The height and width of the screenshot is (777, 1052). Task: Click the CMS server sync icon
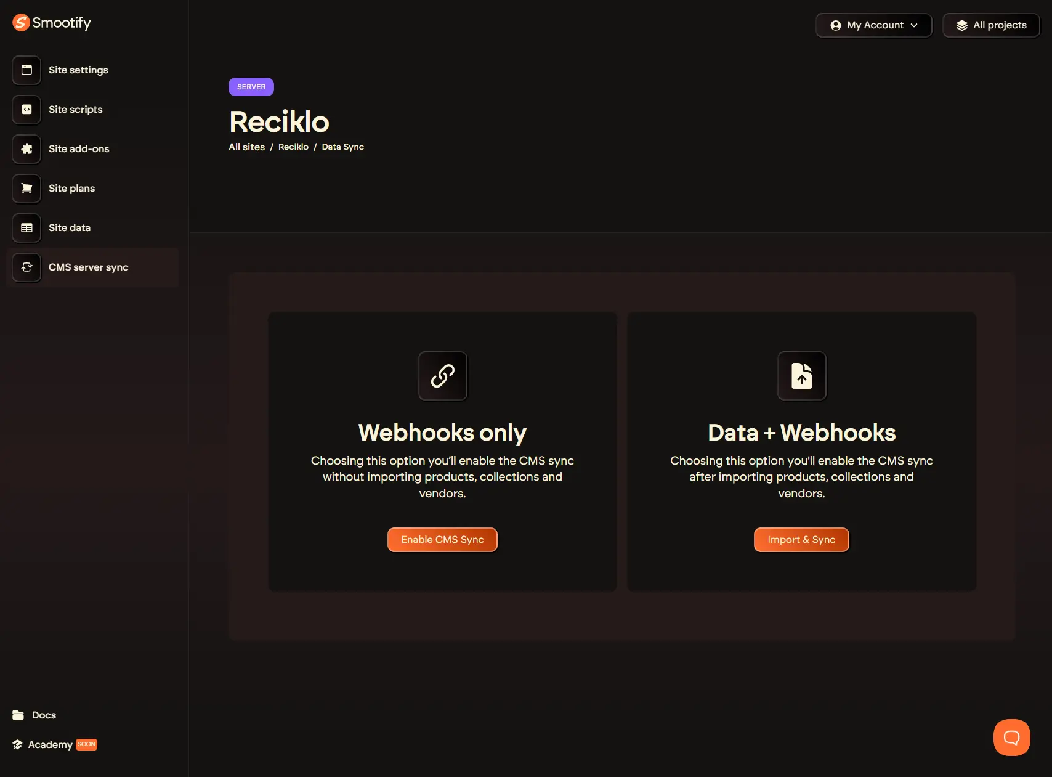(26, 267)
